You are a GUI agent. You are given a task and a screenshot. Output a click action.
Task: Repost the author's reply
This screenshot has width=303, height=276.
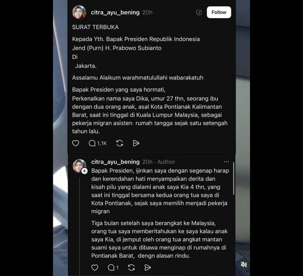point(131,267)
